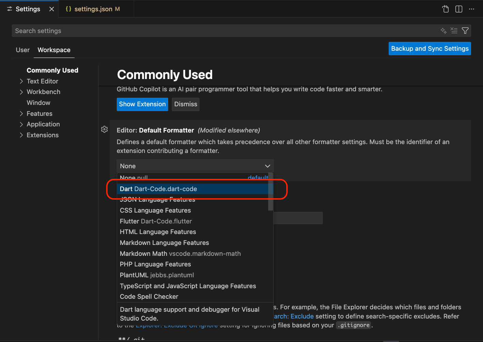
Task: Collapse the Default Formatter dropdown
Action: click(267, 166)
